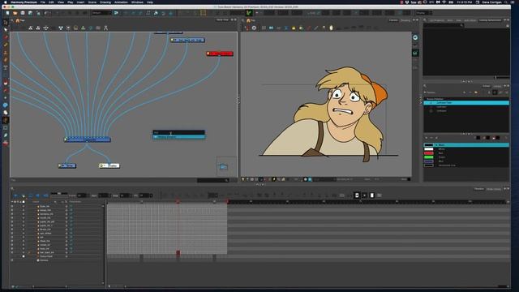Image resolution: width=519 pixels, height=292 pixels.
Task: Select the red Brush tool
Action: [6, 37]
